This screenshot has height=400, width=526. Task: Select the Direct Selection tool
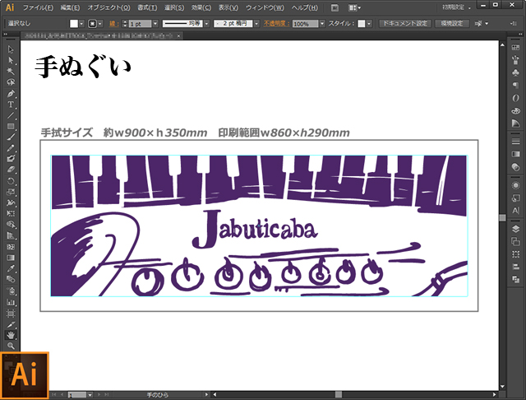[11, 60]
